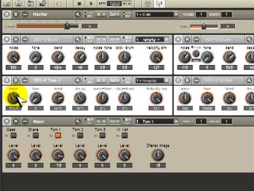Screen dimensions: 254x191
Task: Minimize the Master panel with its minus button
Action: coord(25,14)
